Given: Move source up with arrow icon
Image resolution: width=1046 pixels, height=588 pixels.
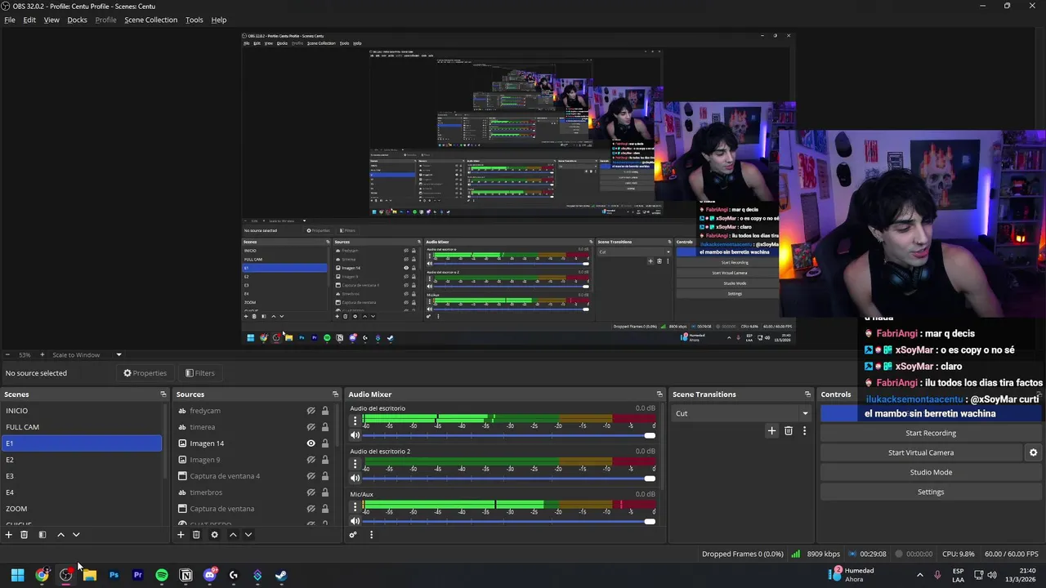Looking at the screenshot, I should [x=233, y=535].
